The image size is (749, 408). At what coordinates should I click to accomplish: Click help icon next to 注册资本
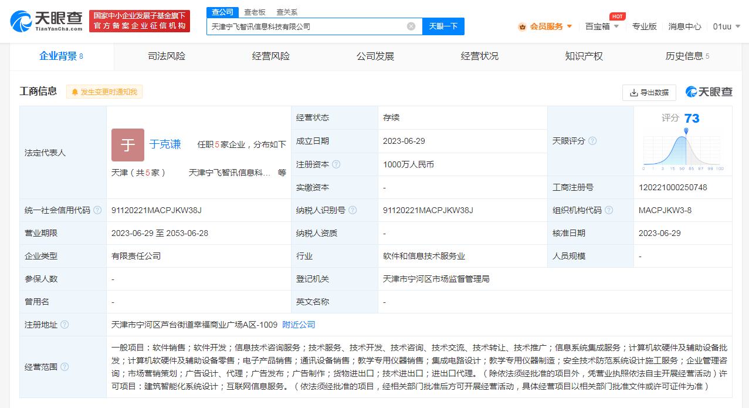coord(336,164)
